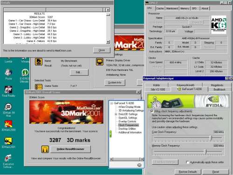The image size is (233, 175).
Task: Close the 3DMark2001 Overall Score dialog
Action: point(138,92)
